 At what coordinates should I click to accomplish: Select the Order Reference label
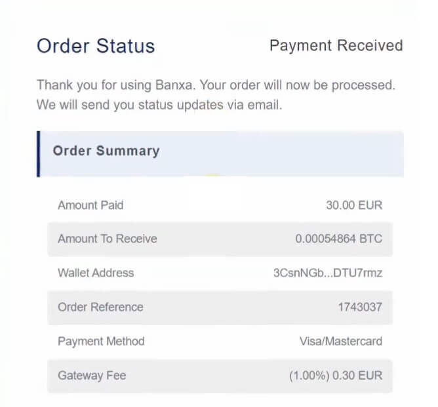click(x=100, y=307)
